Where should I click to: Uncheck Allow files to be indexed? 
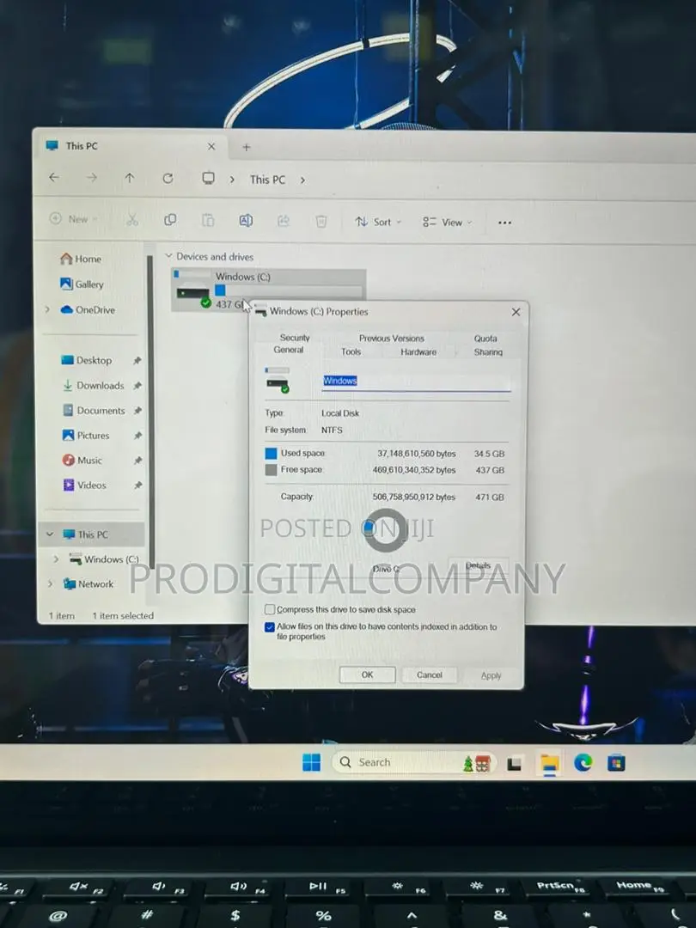pos(270,626)
